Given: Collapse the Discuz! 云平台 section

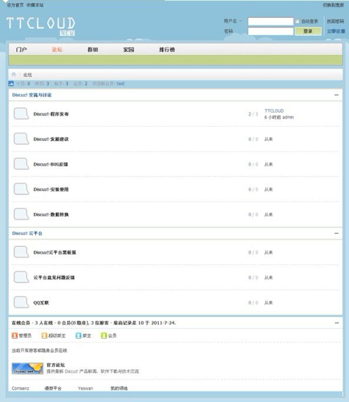Looking at the screenshot, I should [x=337, y=233].
